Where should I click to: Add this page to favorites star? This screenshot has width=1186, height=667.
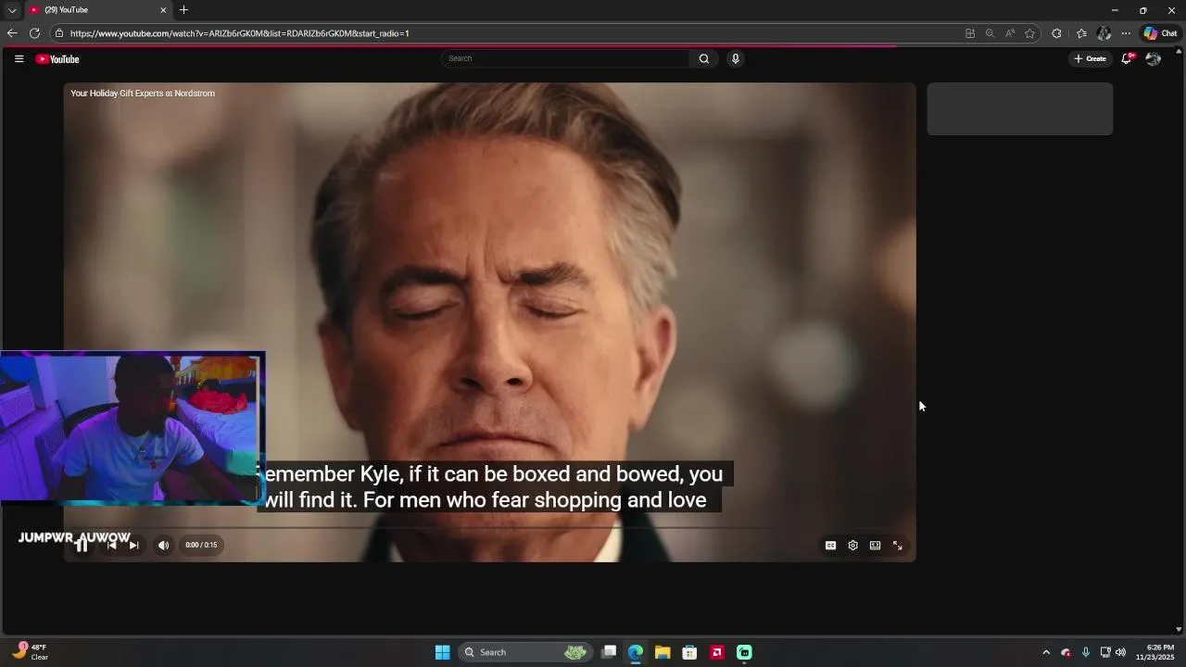[x=1029, y=33]
